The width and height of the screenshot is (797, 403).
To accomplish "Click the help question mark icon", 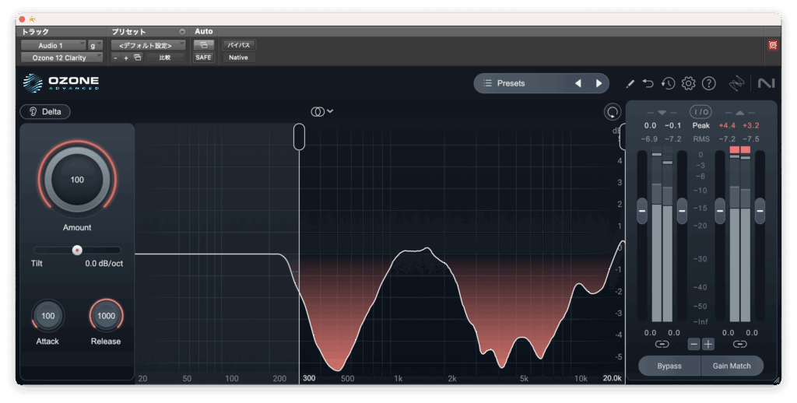I will pos(709,83).
